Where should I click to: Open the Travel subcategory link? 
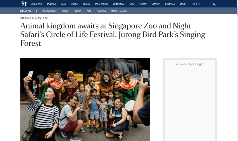coord(65,11)
